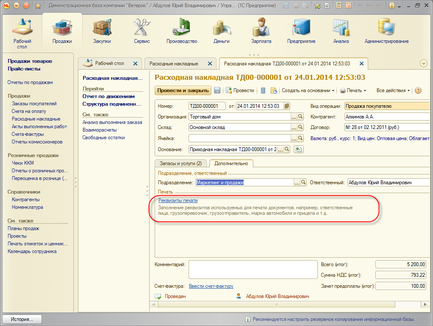Close the Рабочий стол tab
Screen dimensions: 433x326
[135, 64]
